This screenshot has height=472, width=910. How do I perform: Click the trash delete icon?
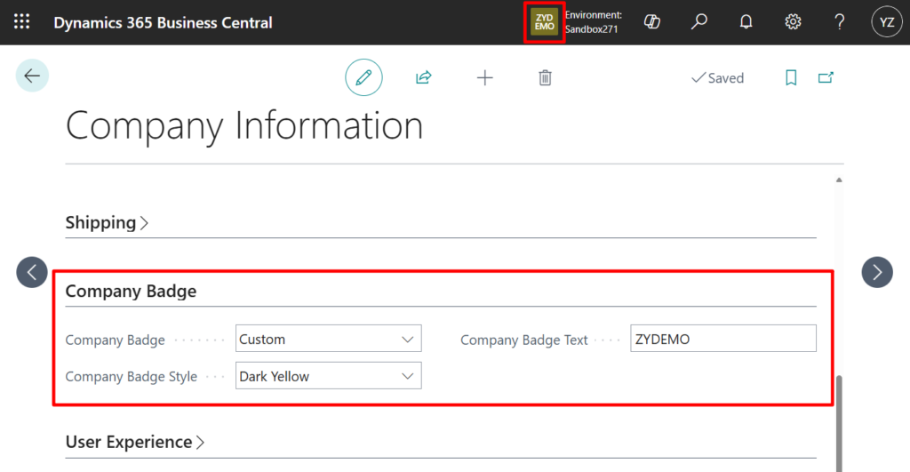pyautogui.click(x=545, y=78)
